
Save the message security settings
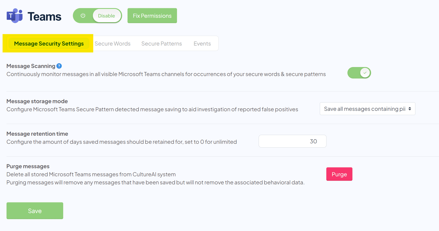pyautogui.click(x=35, y=211)
